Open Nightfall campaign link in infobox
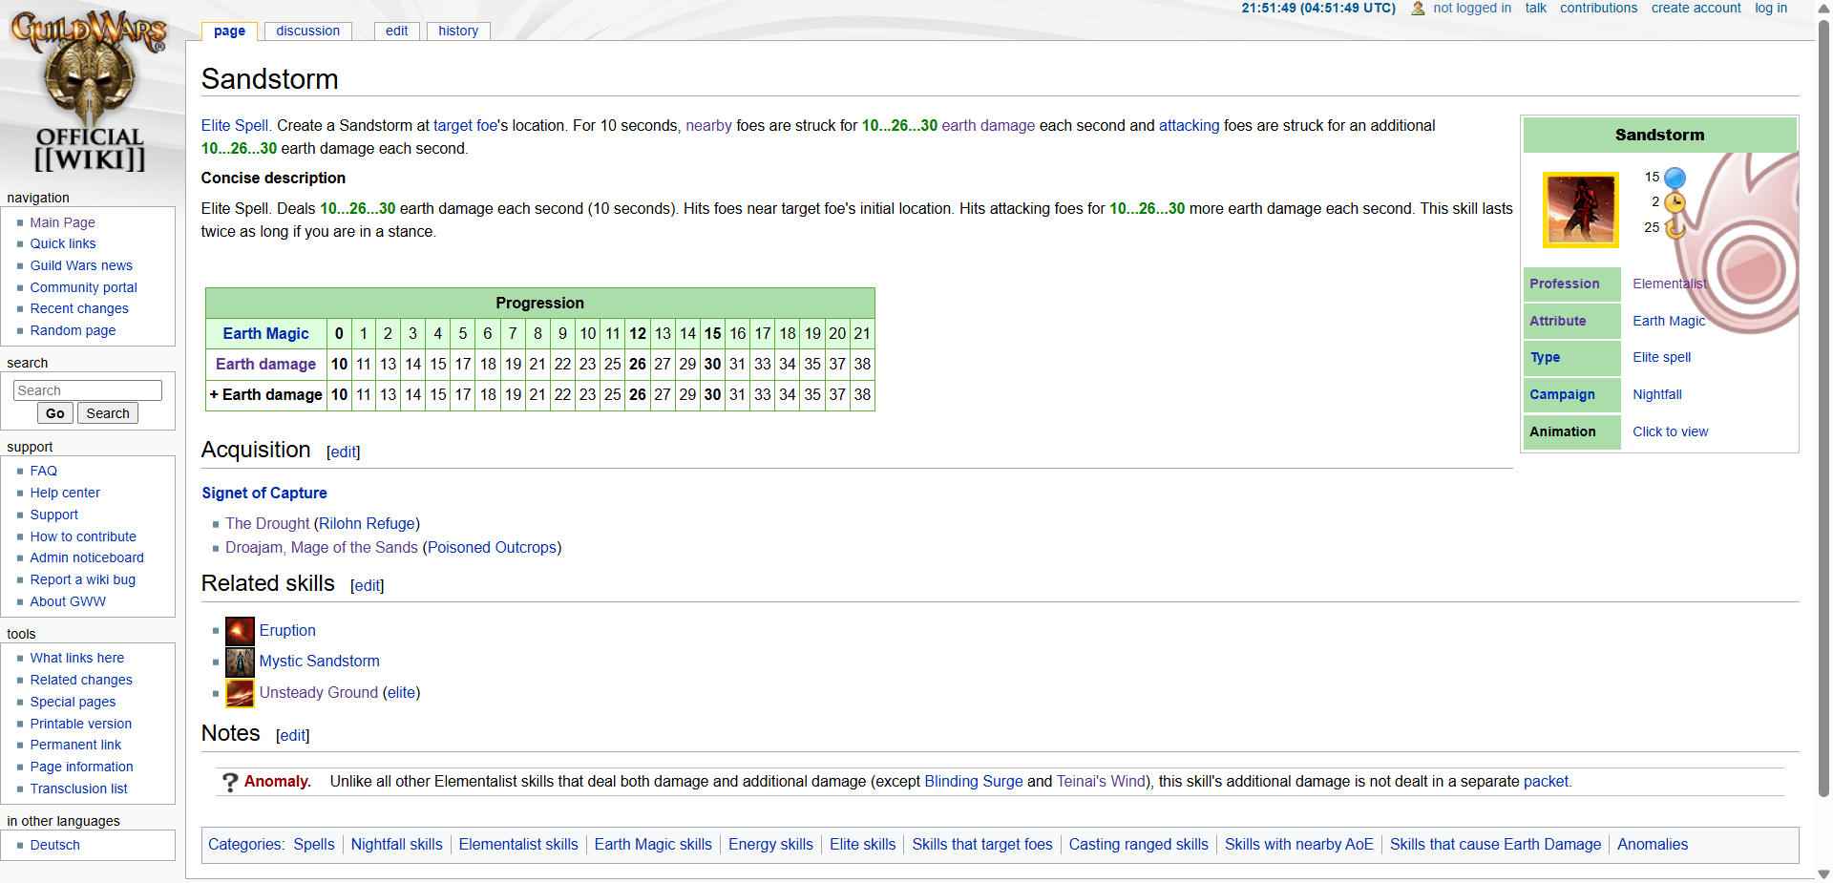Screen dimensions: 1833x883 [1657, 394]
